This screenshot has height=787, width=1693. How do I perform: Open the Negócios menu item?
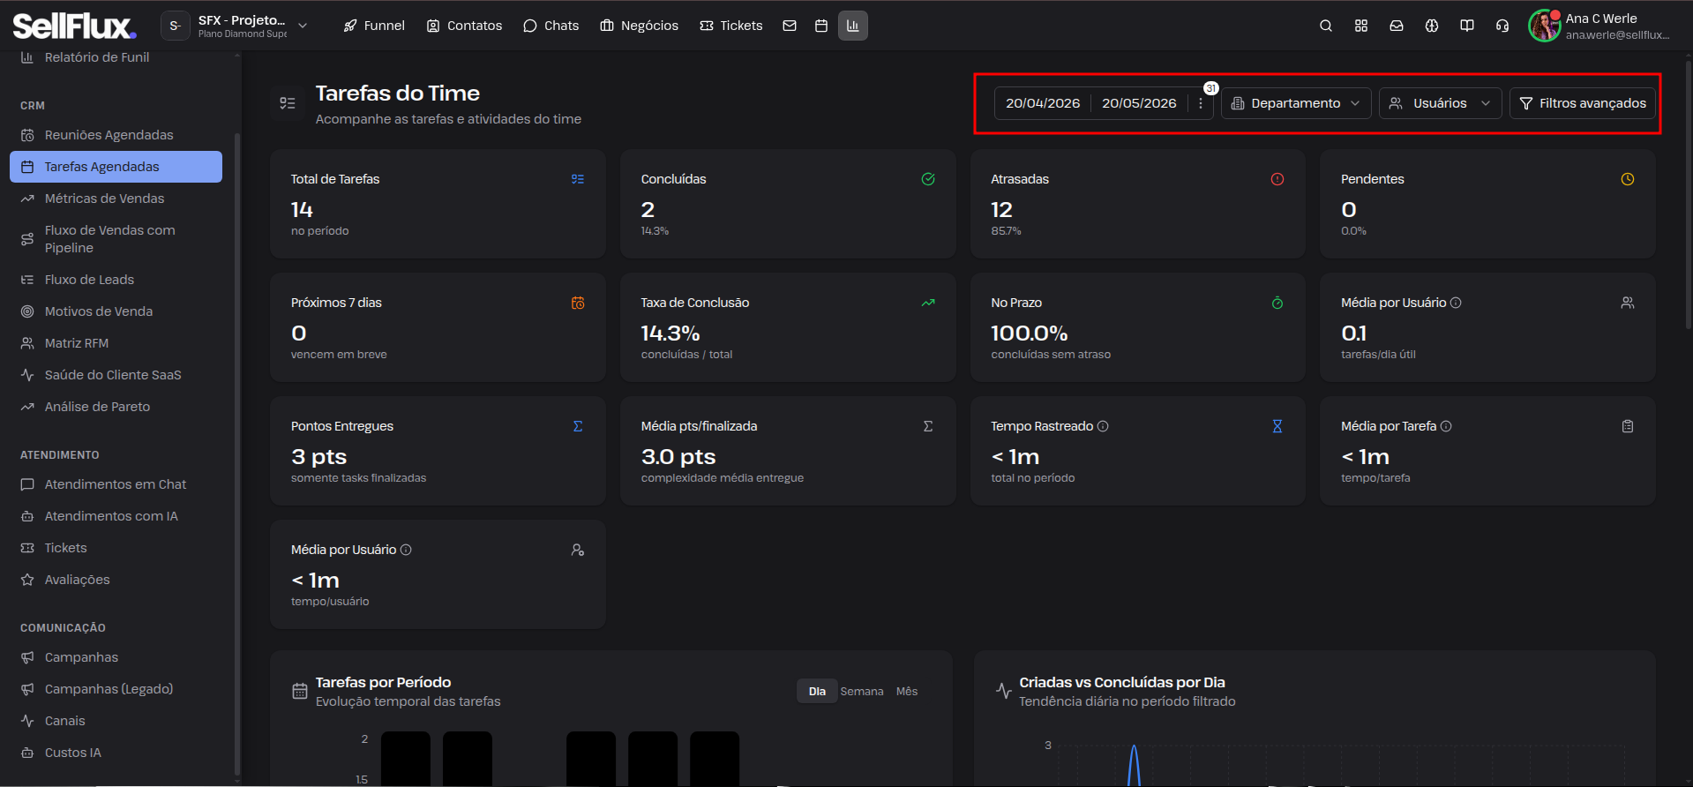[x=640, y=26]
